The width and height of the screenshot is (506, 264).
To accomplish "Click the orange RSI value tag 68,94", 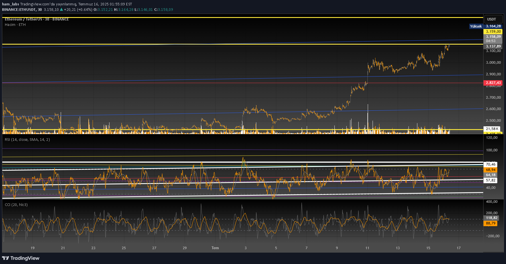I will [x=491, y=170].
